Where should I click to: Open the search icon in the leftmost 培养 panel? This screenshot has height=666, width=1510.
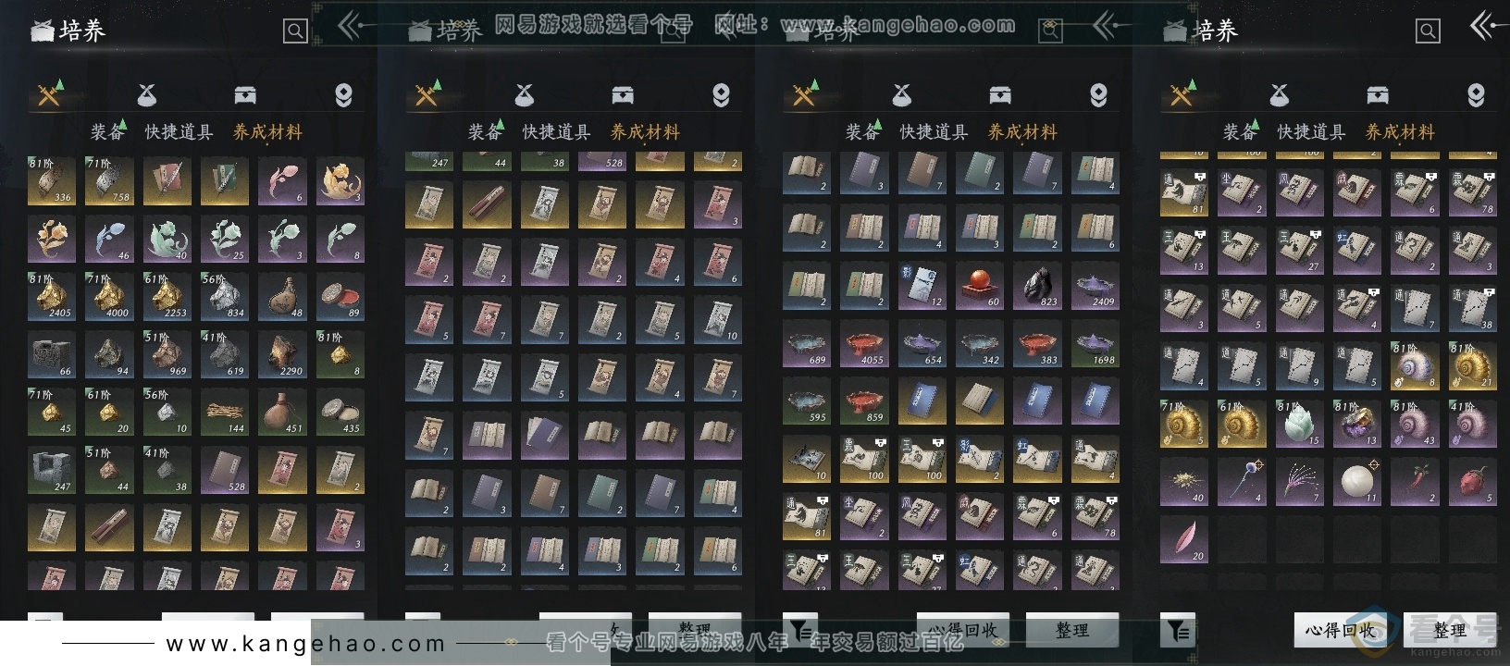click(x=295, y=31)
